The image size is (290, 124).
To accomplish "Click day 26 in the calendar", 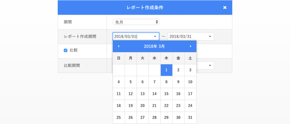I will (131, 118).
